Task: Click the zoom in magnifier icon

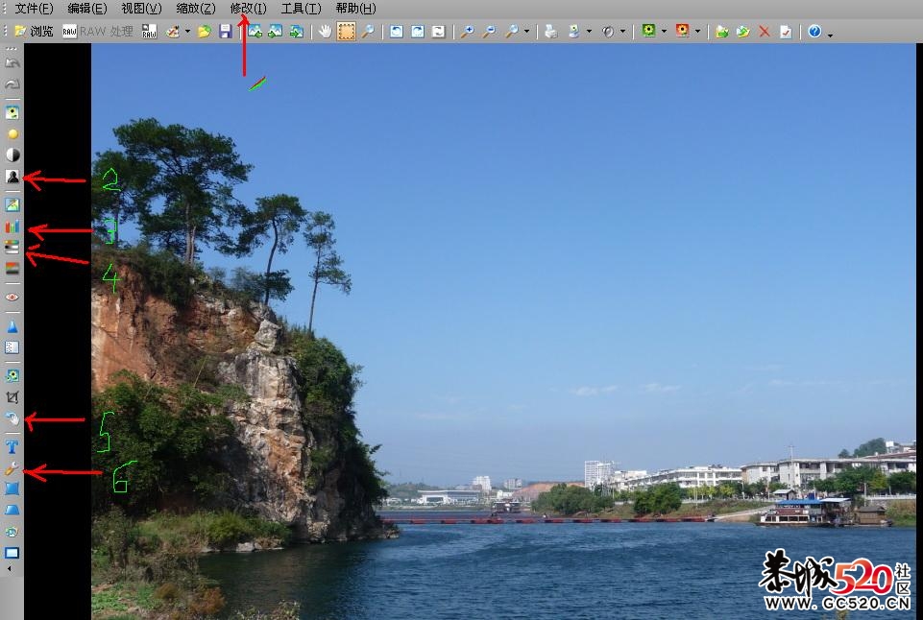Action: point(467,32)
